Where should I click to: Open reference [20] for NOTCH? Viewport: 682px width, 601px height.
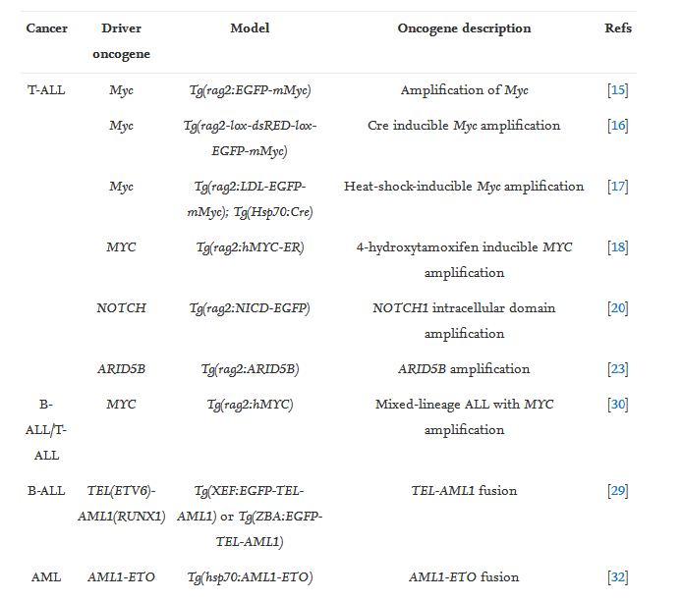(618, 308)
